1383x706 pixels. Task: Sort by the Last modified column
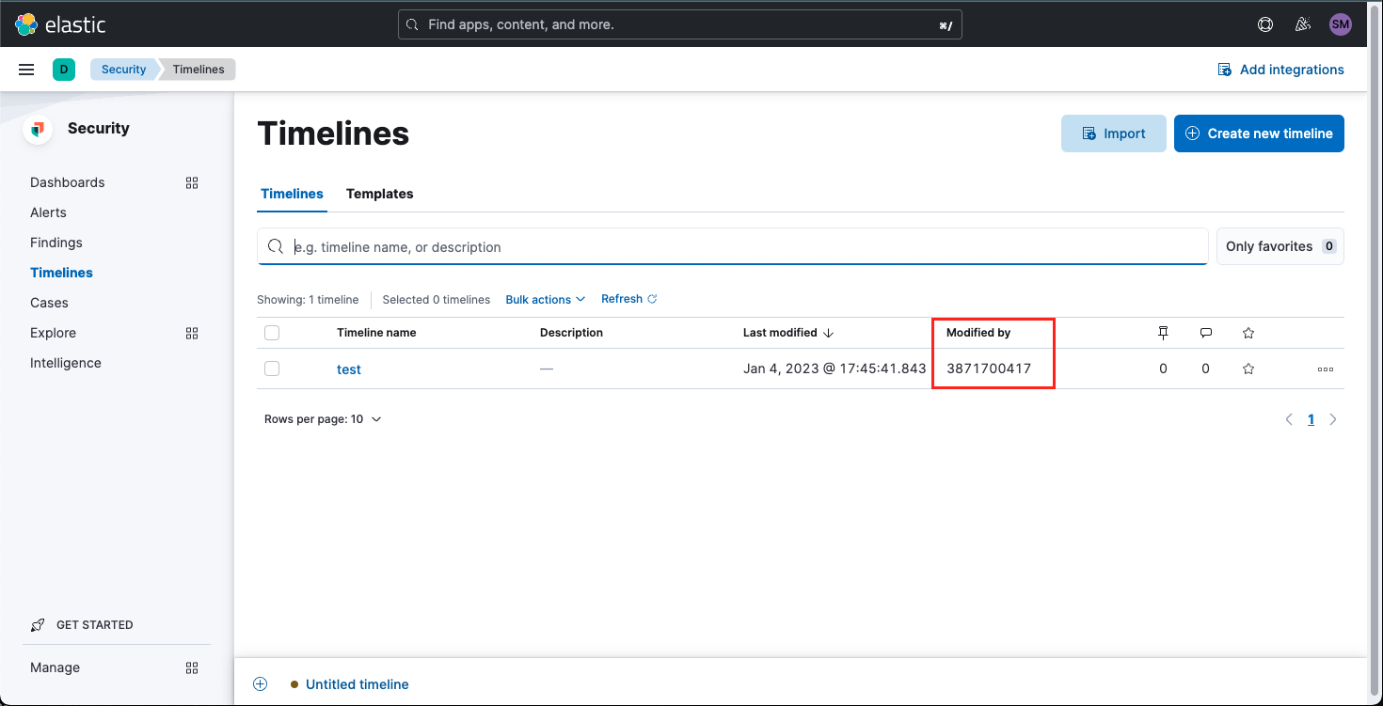coord(788,333)
